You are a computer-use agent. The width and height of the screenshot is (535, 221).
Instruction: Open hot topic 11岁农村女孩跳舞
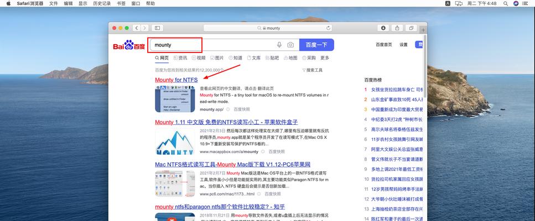pyautogui.click(x=397, y=139)
